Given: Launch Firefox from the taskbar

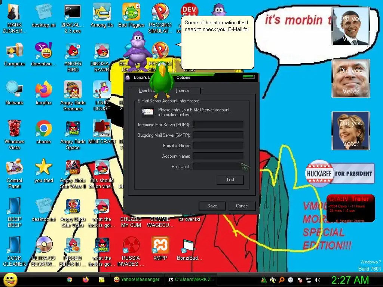Looking at the screenshot, I should (x=86, y=280).
